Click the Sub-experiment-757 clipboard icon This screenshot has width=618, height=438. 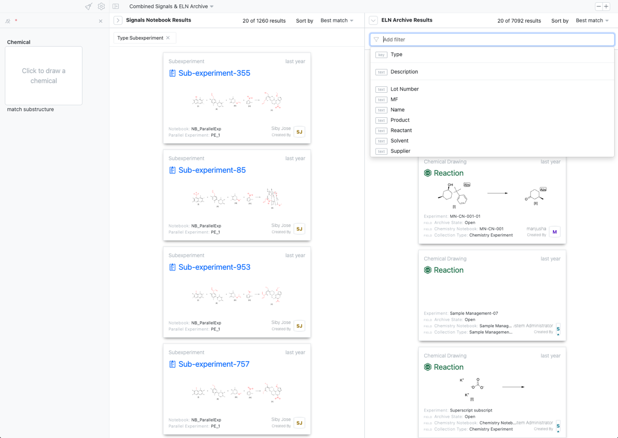coord(172,364)
